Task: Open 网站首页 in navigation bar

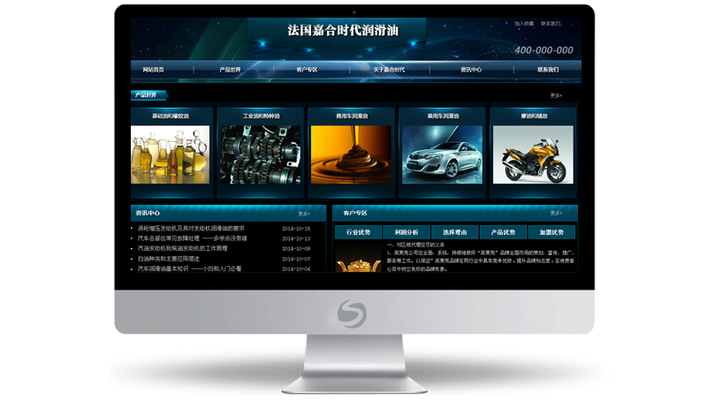Action: [153, 69]
